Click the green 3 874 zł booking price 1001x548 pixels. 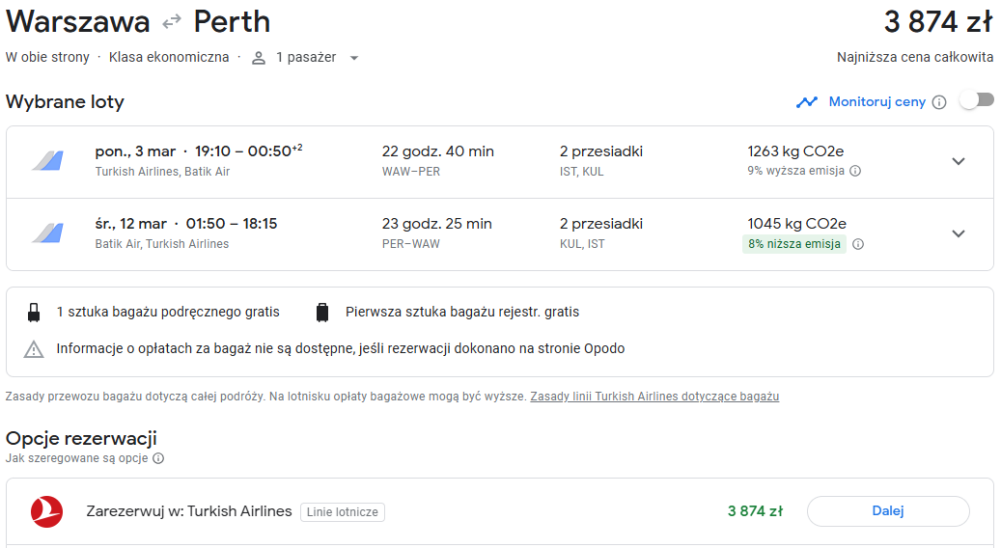click(755, 511)
